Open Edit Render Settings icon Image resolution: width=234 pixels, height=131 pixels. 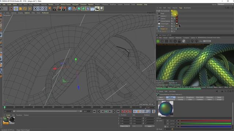(64, 9)
